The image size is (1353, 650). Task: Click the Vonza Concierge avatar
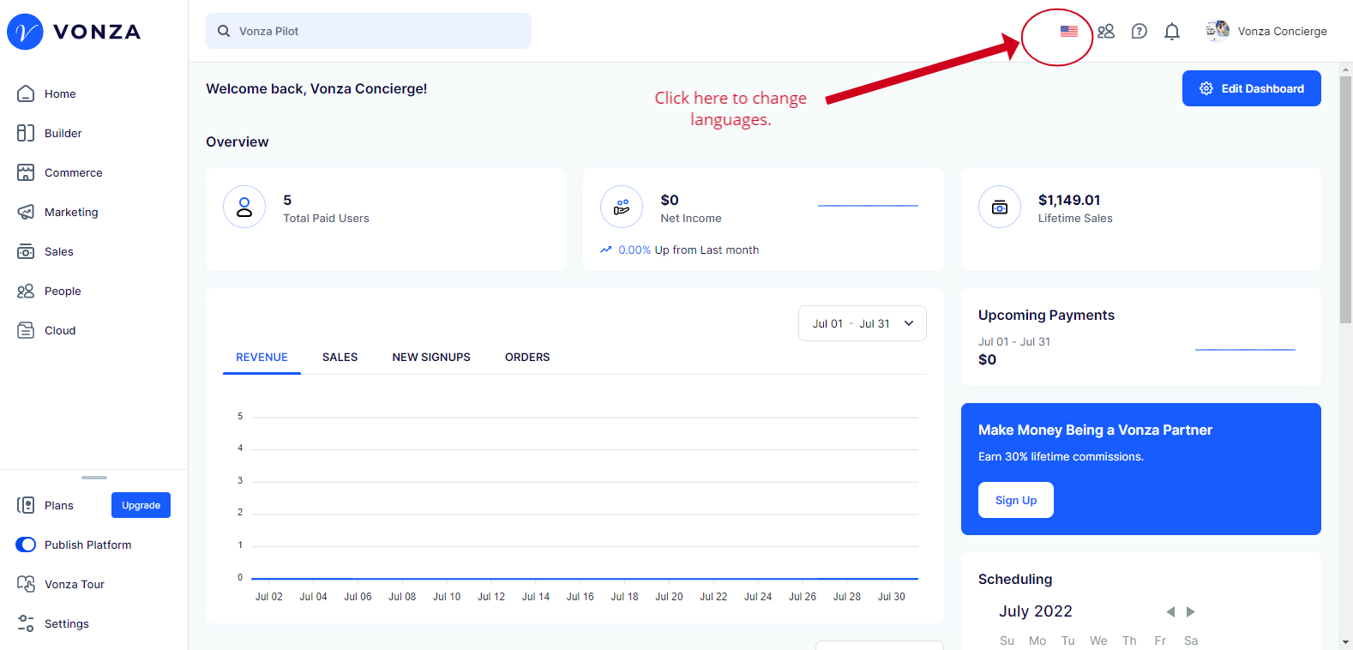[x=1218, y=31]
